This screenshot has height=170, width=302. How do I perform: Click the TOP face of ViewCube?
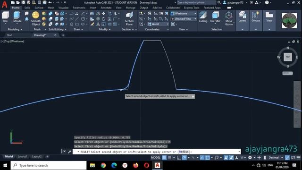[288, 57]
